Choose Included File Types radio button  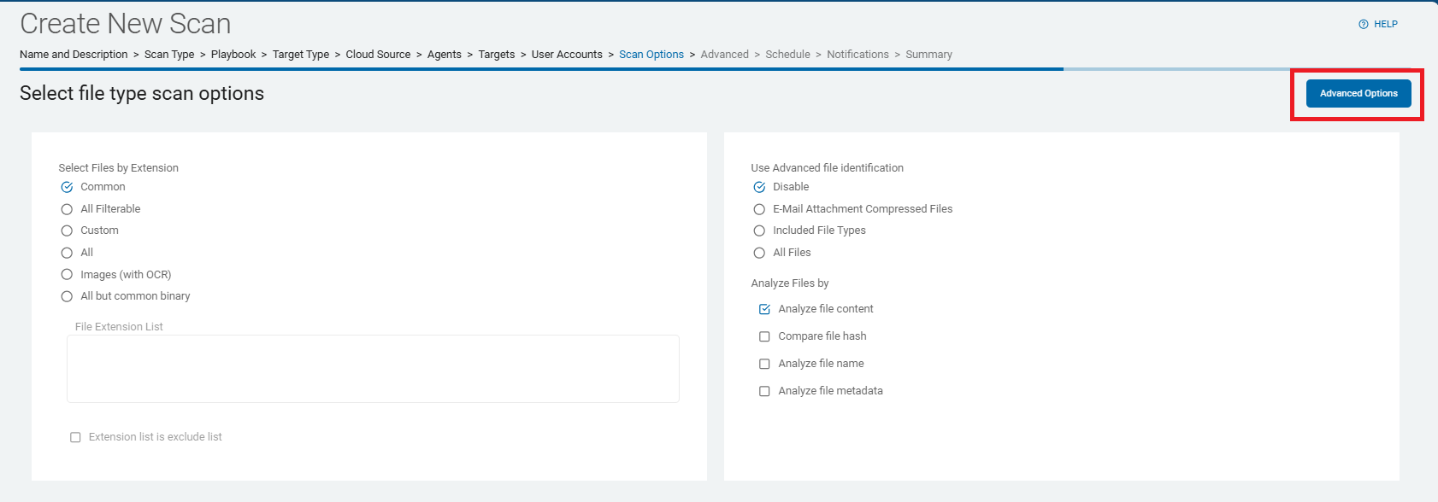[x=759, y=231]
